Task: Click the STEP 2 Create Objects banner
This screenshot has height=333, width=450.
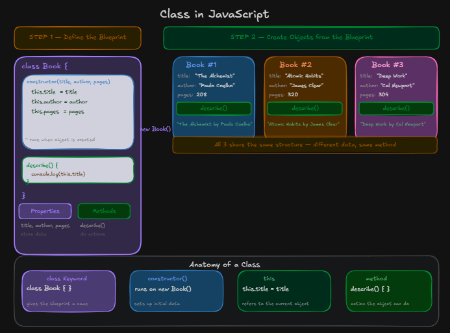Action: 301,38
